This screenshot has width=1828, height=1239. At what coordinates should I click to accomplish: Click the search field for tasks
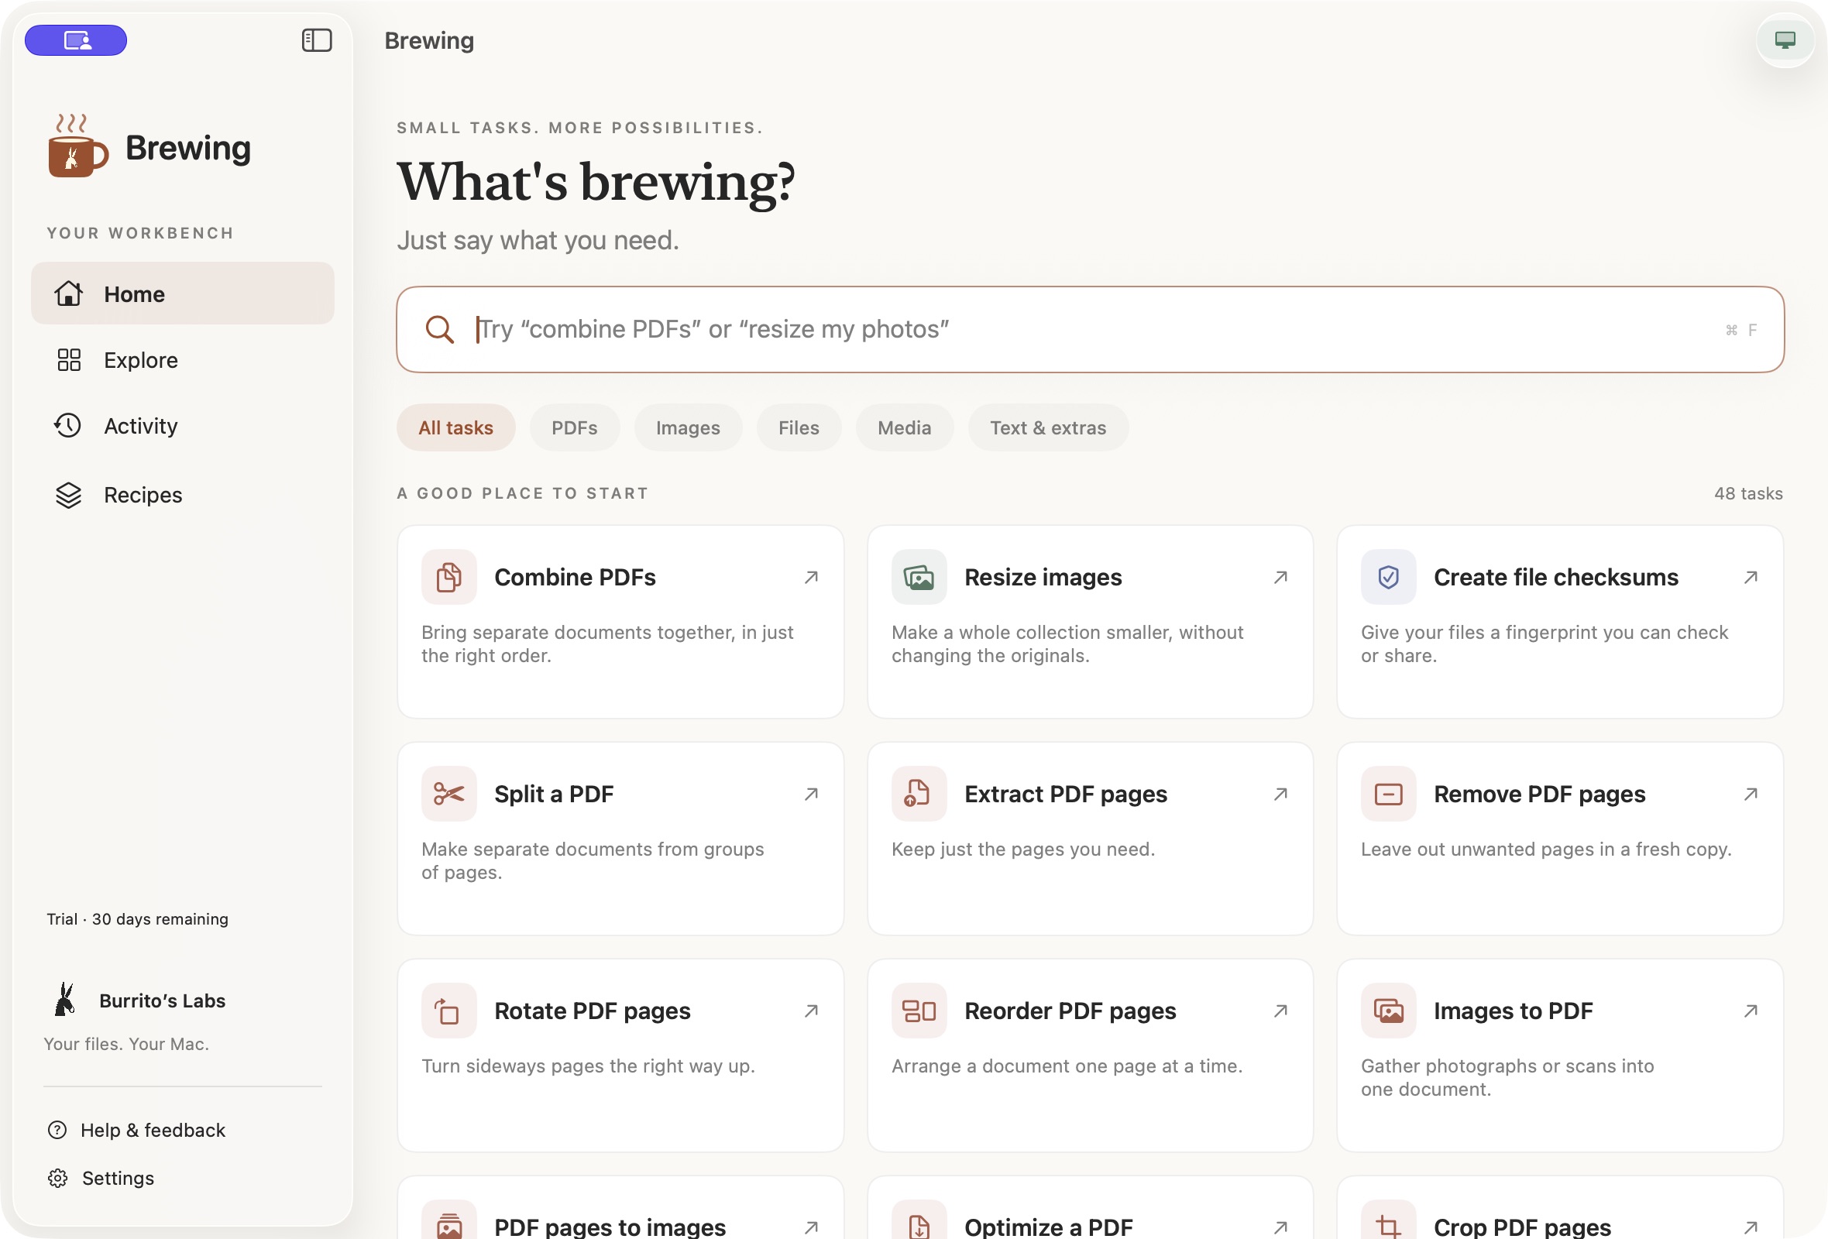(1089, 329)
